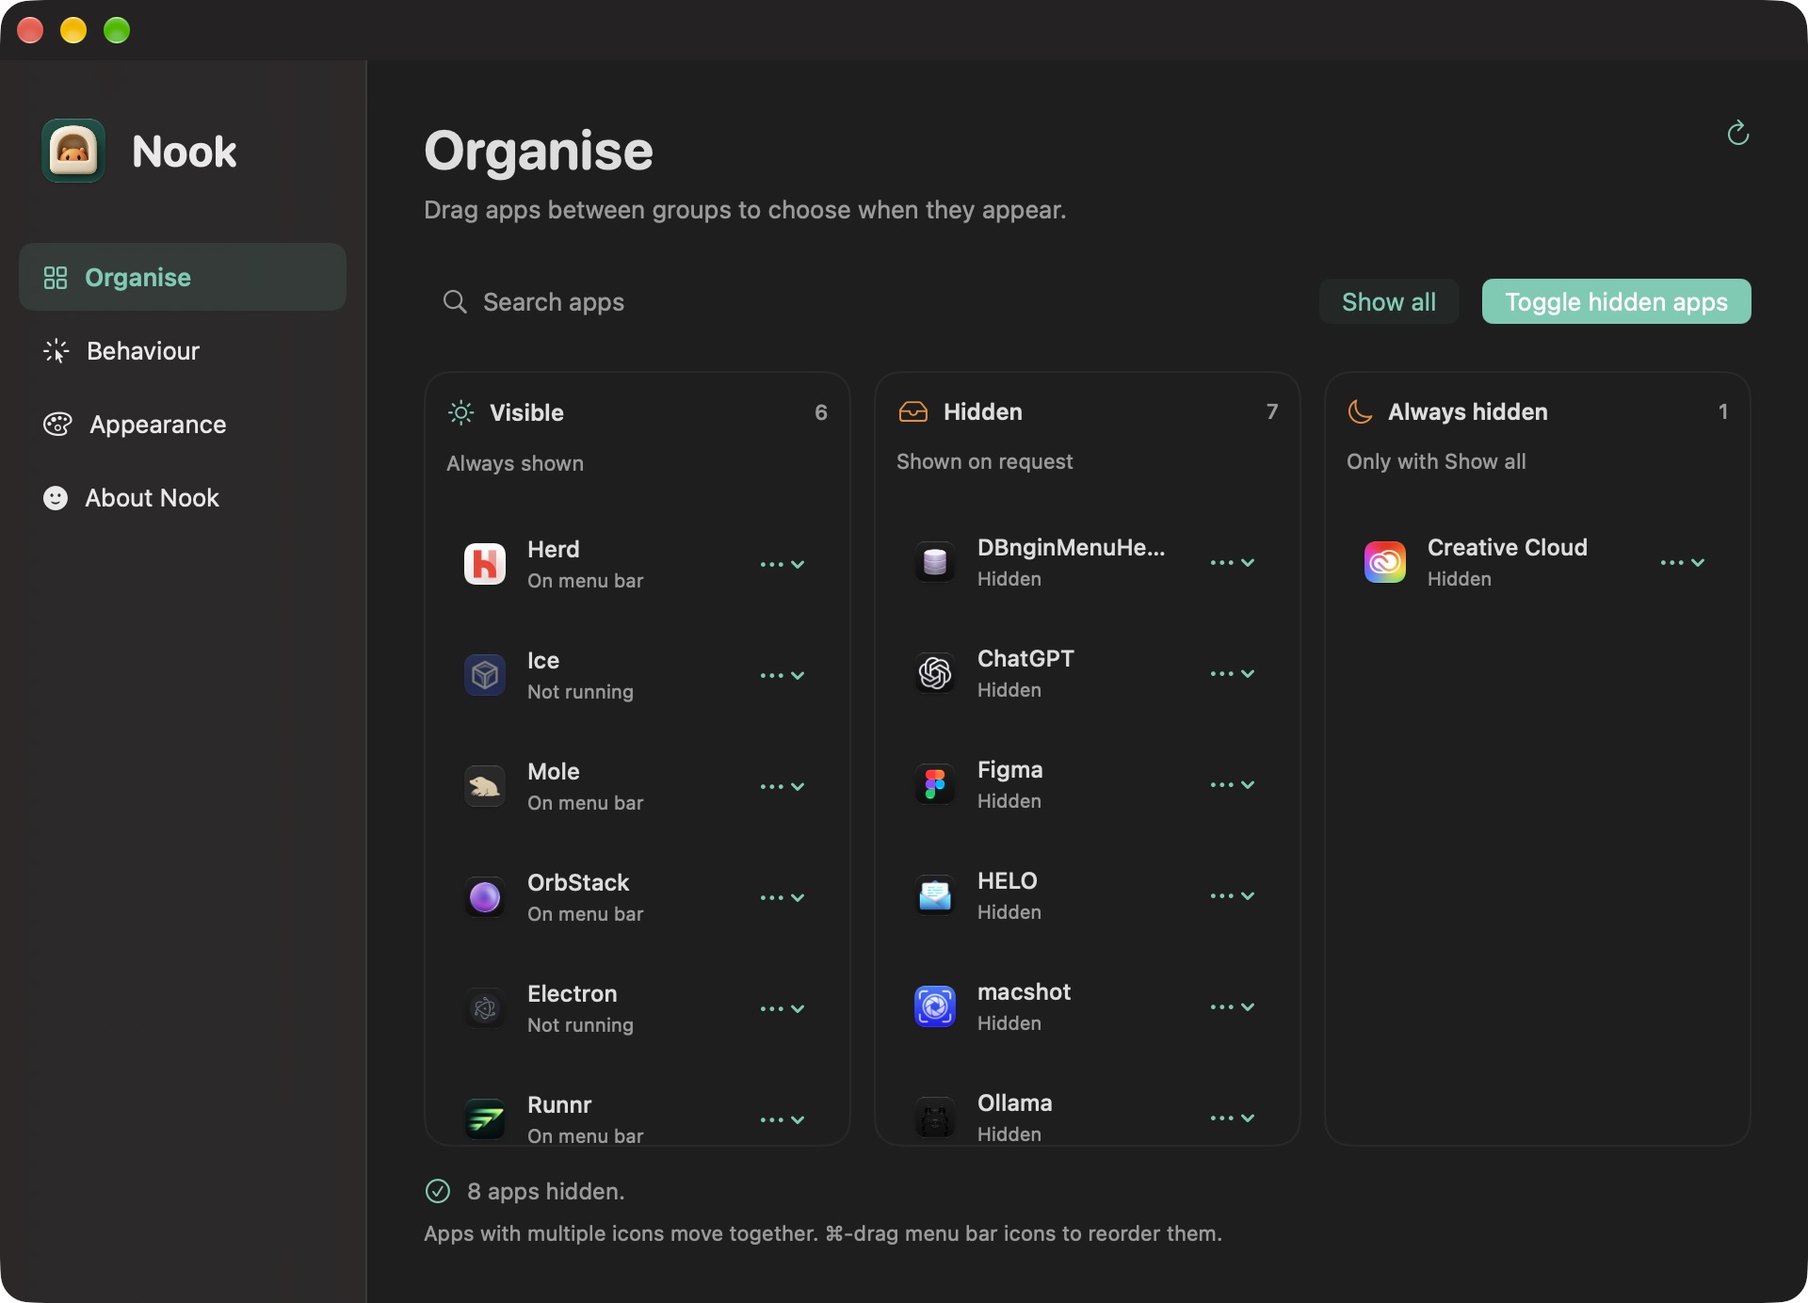Expand the options menu for Mole
This screenshot has height=1303, width=1808.
[783, 786]
